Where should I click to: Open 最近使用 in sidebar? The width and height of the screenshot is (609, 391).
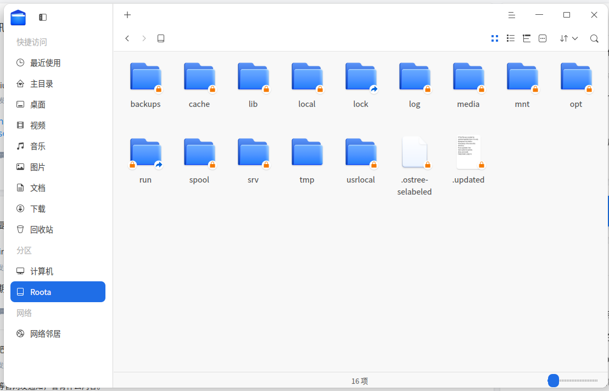point(58,63)
